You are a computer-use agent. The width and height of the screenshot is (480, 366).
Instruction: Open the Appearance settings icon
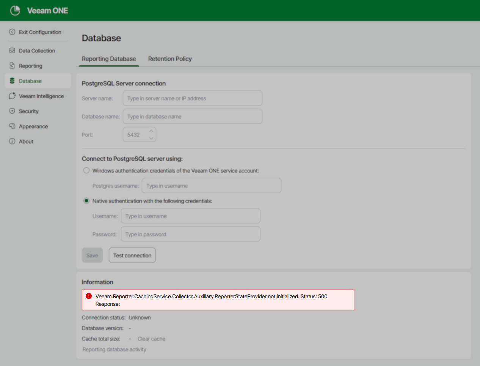point(13,126)
